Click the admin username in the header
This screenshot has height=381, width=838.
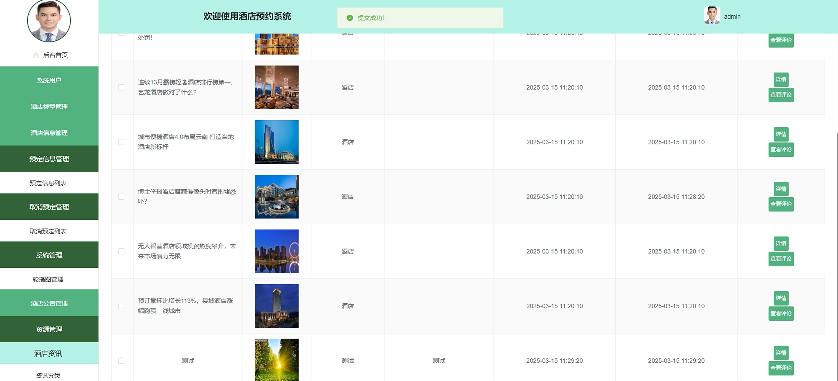coord(732,17)
